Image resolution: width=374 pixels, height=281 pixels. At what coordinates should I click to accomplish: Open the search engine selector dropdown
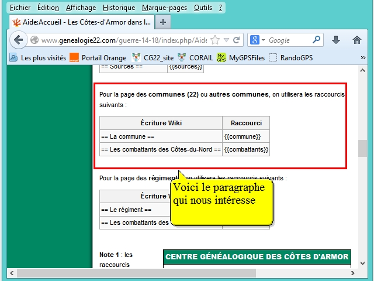point(263,40)
